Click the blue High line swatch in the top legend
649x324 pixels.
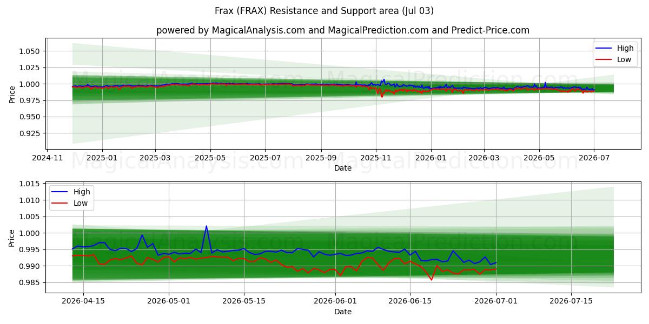(604, 49)
